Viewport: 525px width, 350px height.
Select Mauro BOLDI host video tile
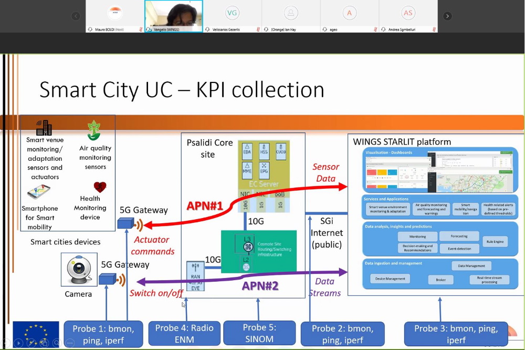pos(114,14)
